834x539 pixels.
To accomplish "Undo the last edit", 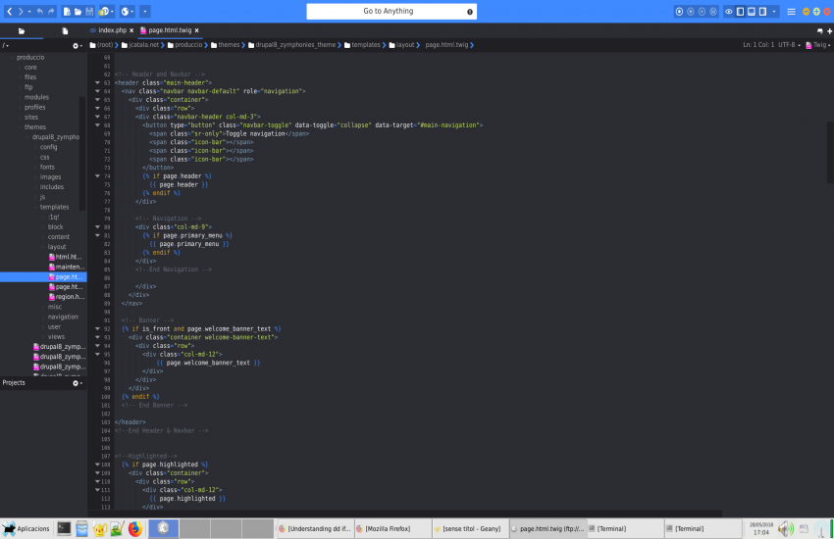I will (40, 11).
